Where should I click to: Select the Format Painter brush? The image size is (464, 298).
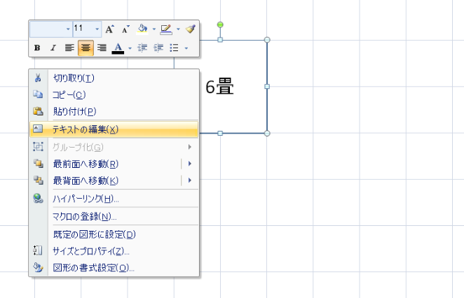pyautogui.click(x=190, y=29)
